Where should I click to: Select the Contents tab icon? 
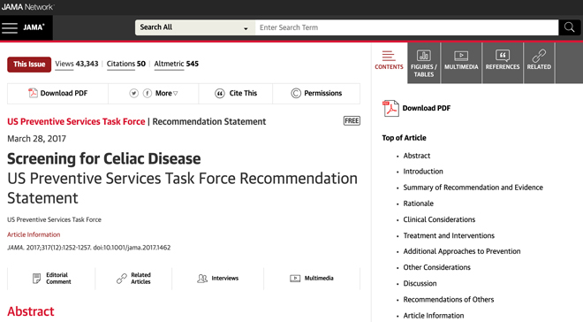click(389, 56)
